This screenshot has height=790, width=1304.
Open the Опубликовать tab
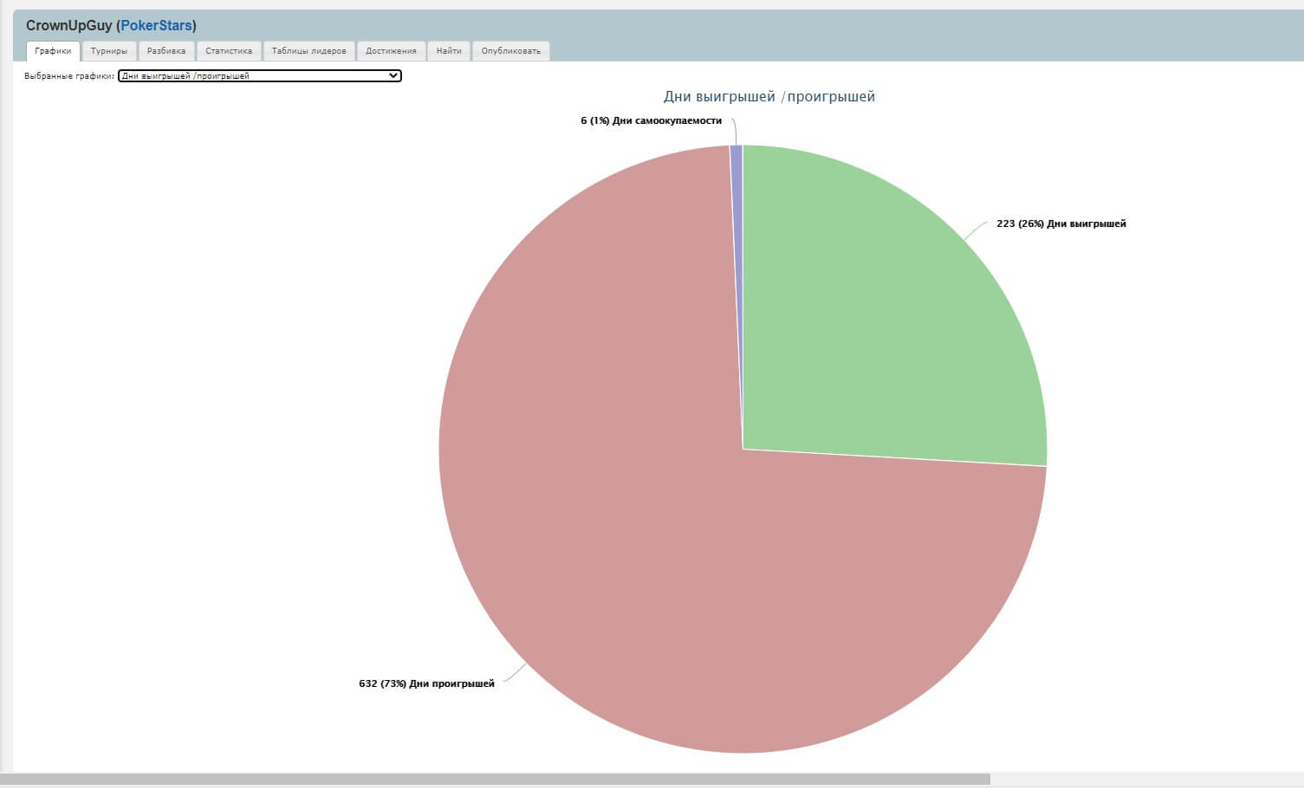click(x=510, y=51)
